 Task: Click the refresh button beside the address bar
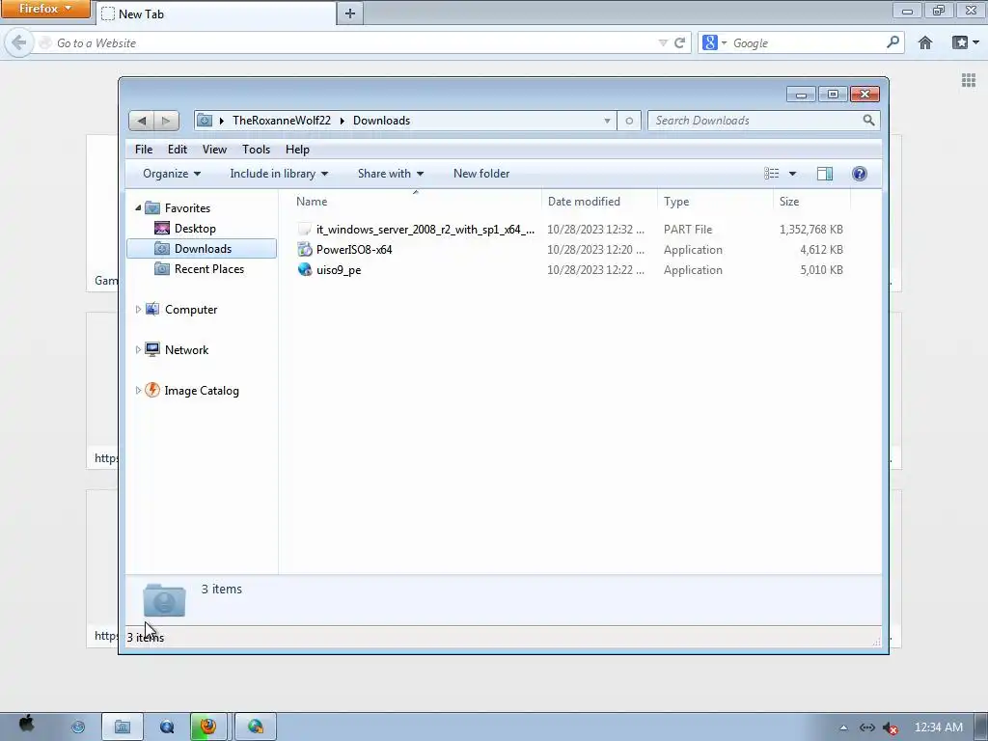629,121
